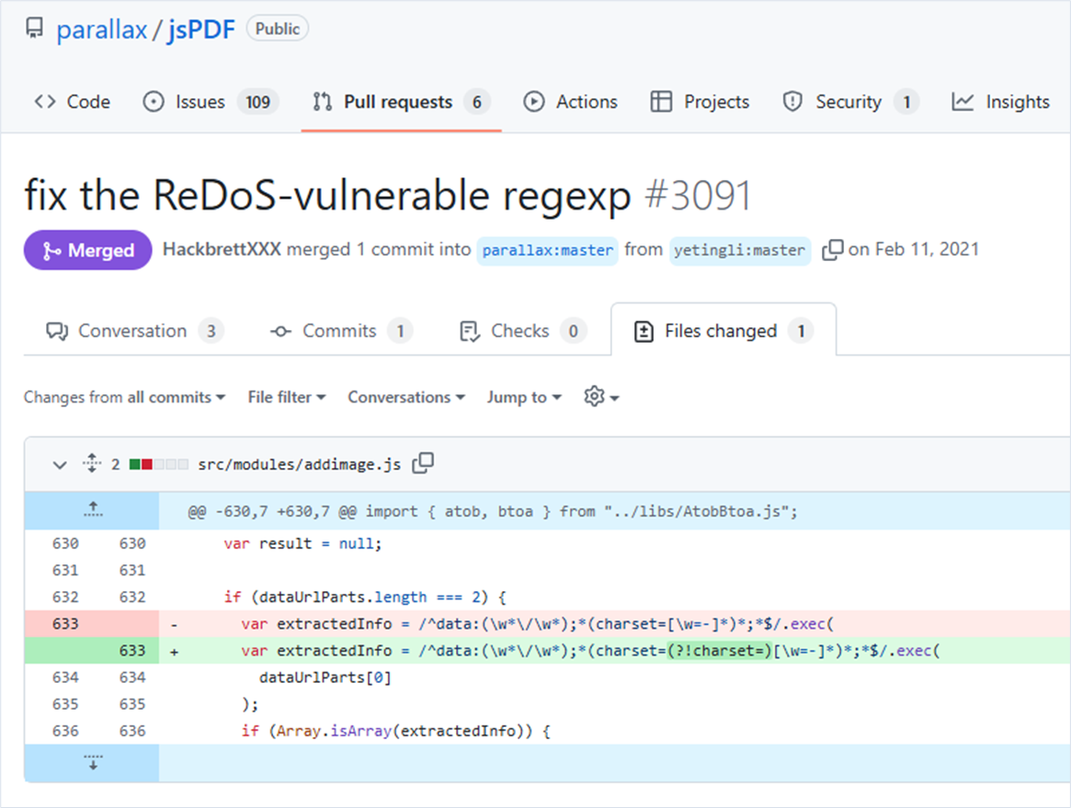This screenshot has height=808, width=1071.
Task: Expand the Jump to dropdown
Action: coord(524,397)
